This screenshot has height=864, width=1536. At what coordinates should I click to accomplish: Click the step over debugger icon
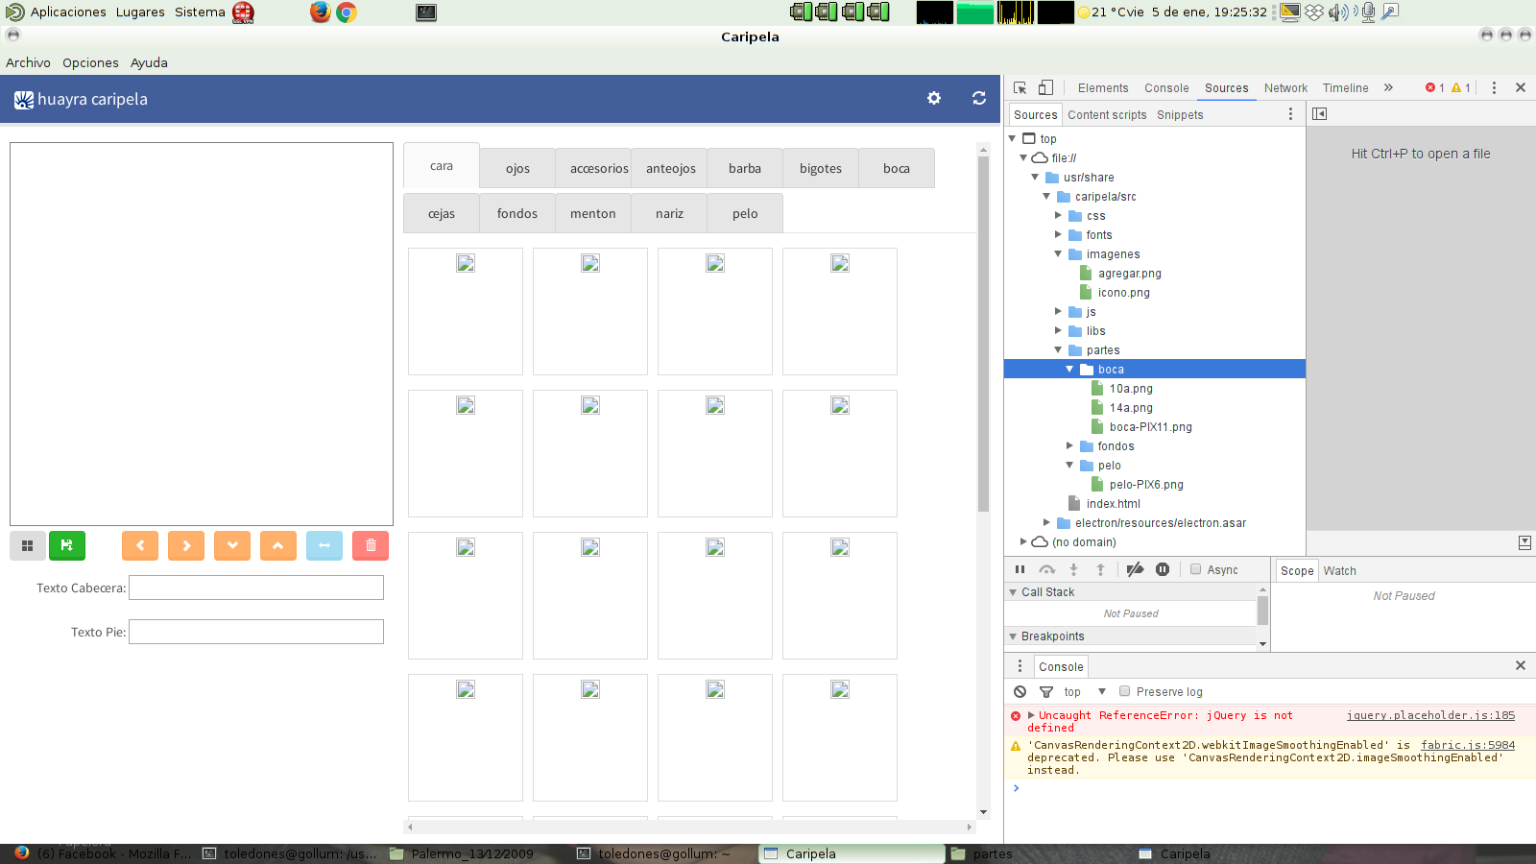point(1047,569)
